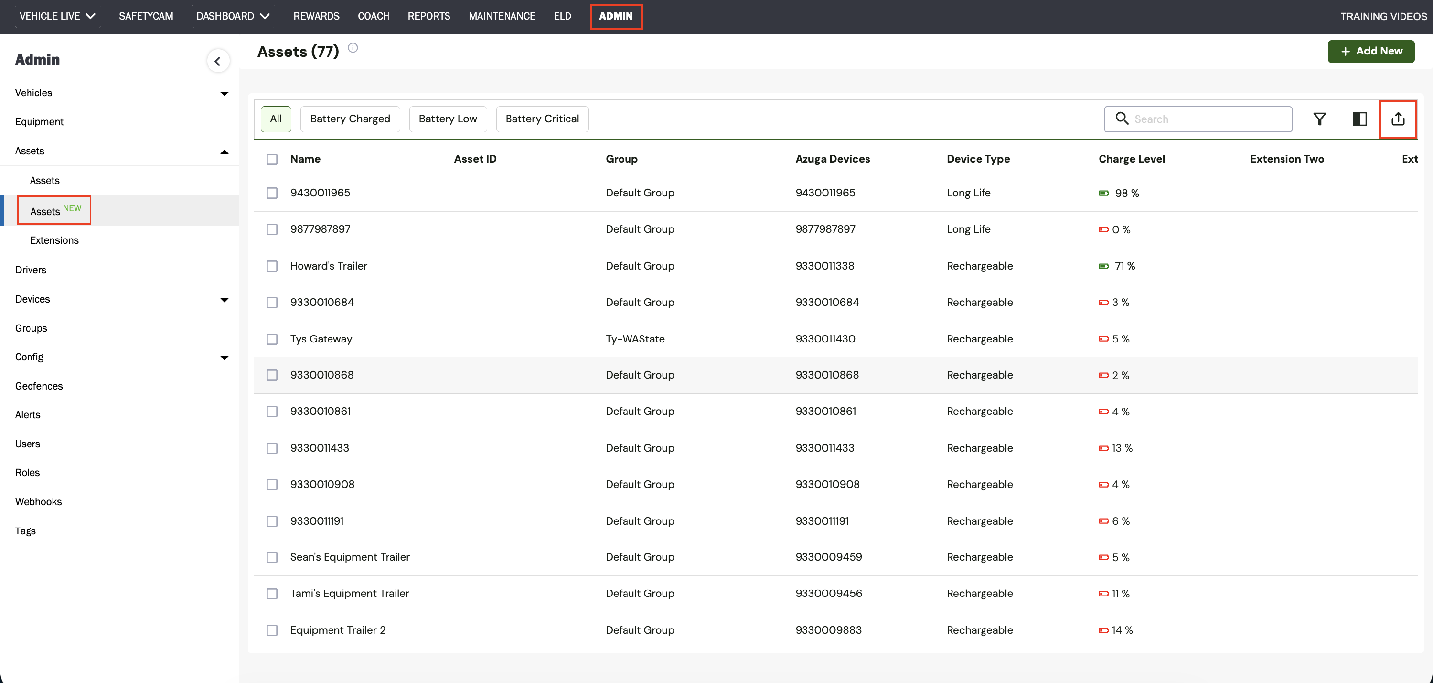Click the battery icon on Howard's Trailer row
The width and height of the screenshot is (1433, 683).
coord(1103,266)
